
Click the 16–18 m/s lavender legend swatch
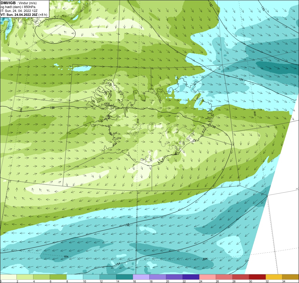(x=141, y=277)
